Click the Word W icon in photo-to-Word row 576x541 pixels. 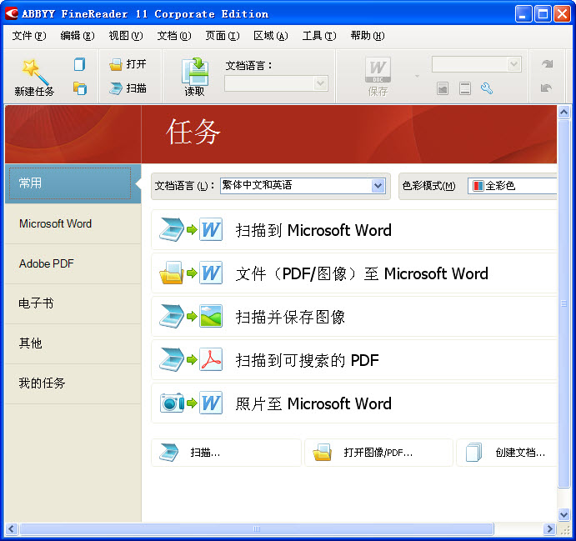tap(211, 403)
